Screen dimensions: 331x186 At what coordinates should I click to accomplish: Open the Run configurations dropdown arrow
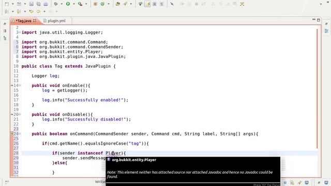pyautogui.click(x=73, y=4)
